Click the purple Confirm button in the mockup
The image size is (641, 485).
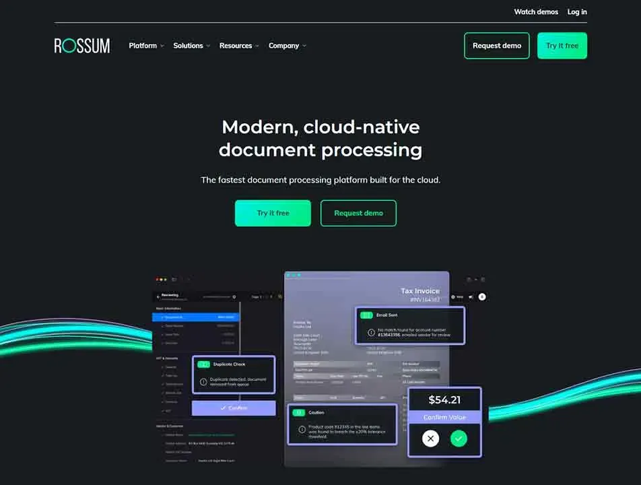(234, 408)
